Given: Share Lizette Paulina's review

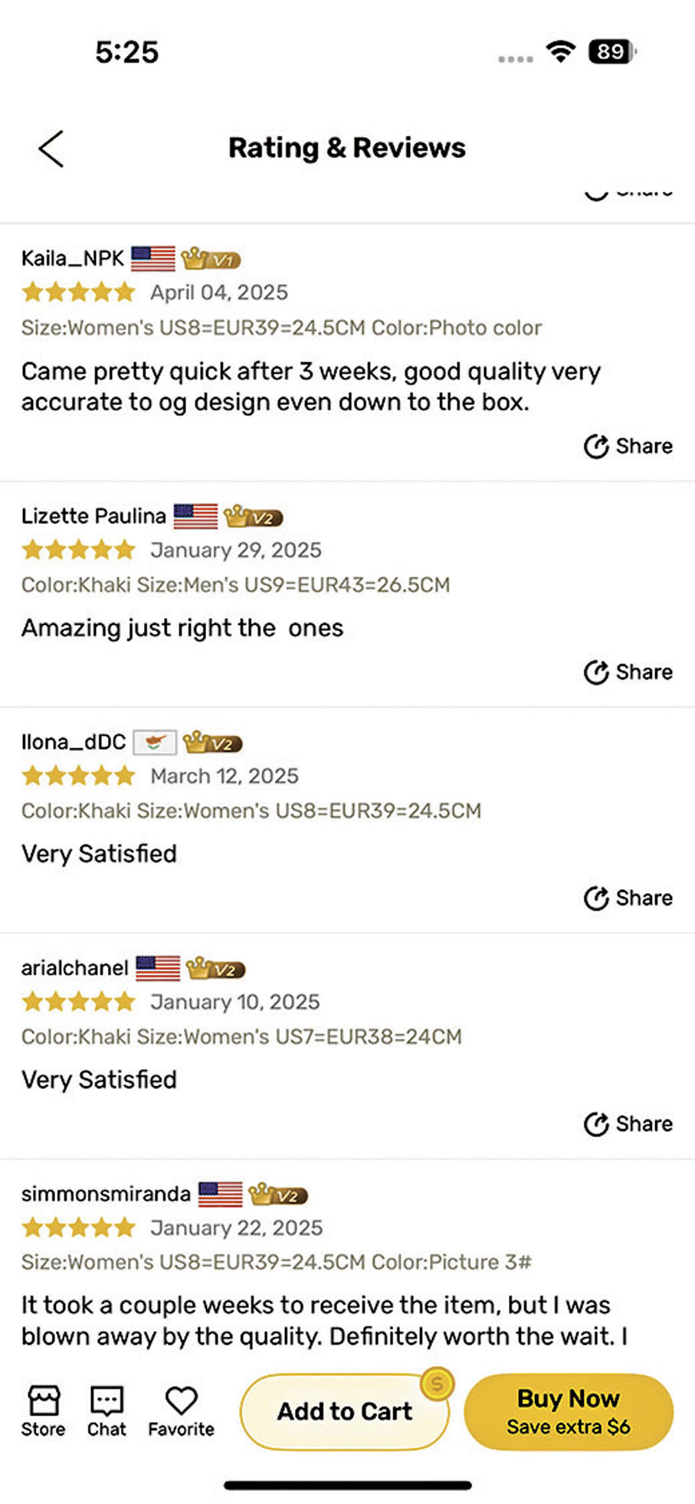Looking at the screenshot, I should 628,672.
